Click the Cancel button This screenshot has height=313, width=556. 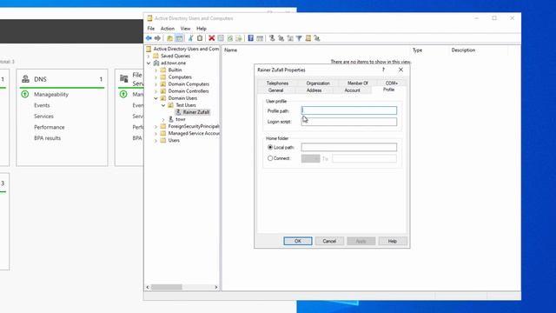(329, 241)
